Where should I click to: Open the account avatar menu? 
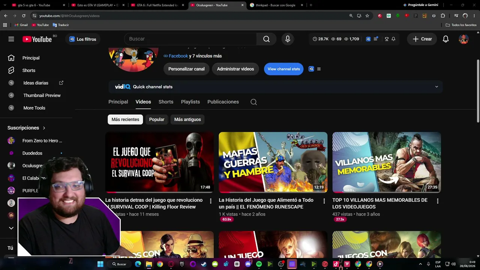click(463, 39)
